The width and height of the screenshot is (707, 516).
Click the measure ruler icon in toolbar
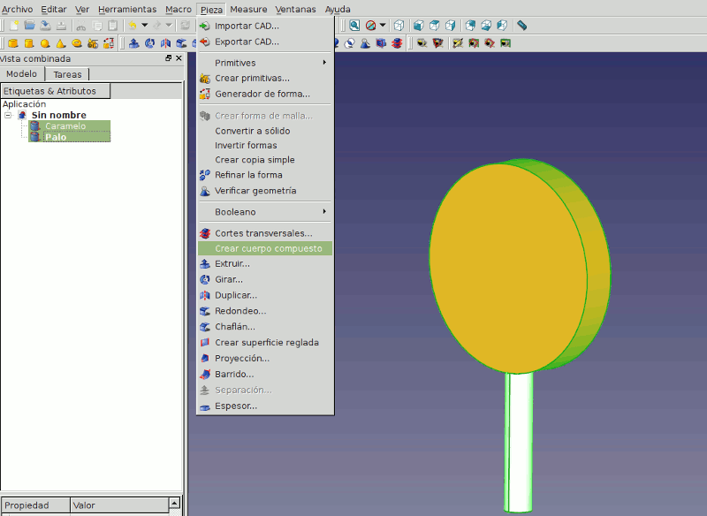521,26
